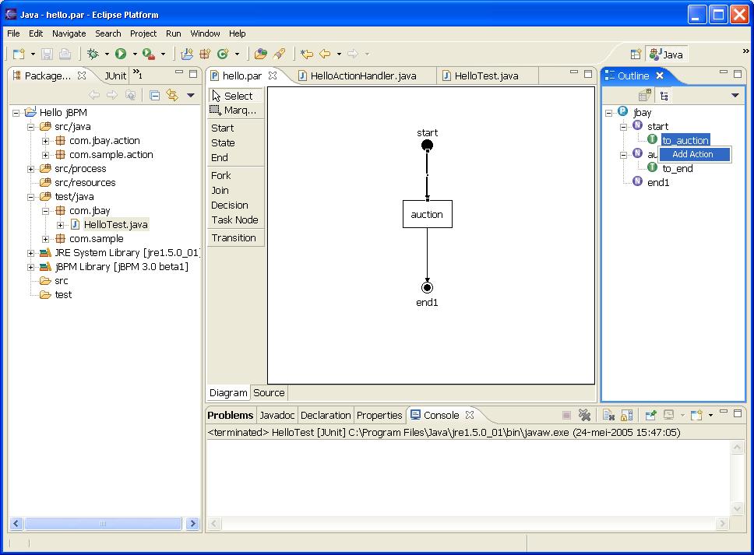The image size is (754, 555).
Task: Choose the Marquee tool in palette
Action: [235, 110]
